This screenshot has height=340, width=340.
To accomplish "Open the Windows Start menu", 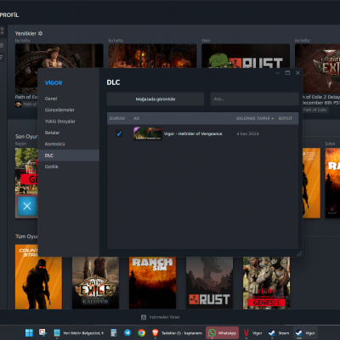I will click(29, 333).
